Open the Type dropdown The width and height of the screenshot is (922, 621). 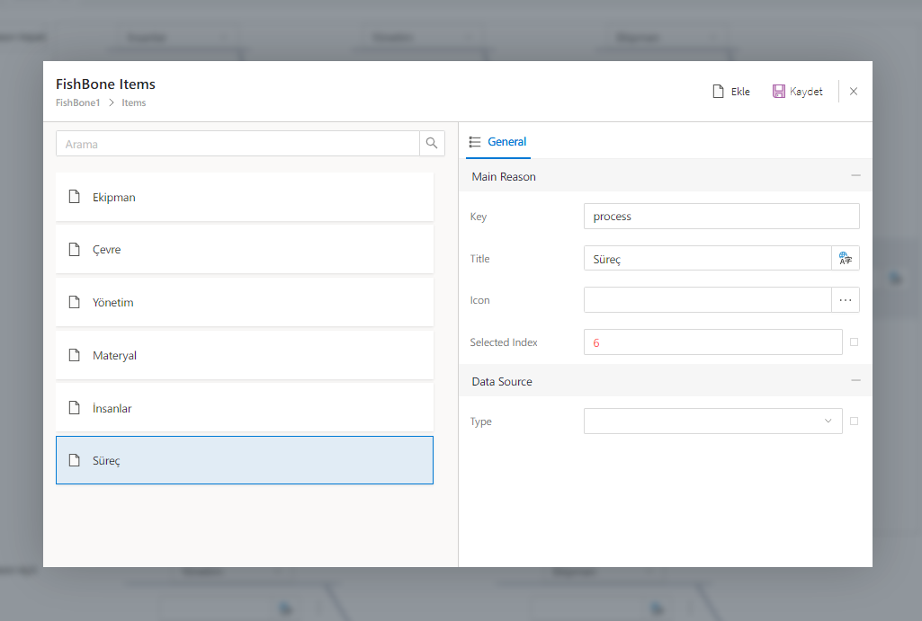(x=712, y=421)
